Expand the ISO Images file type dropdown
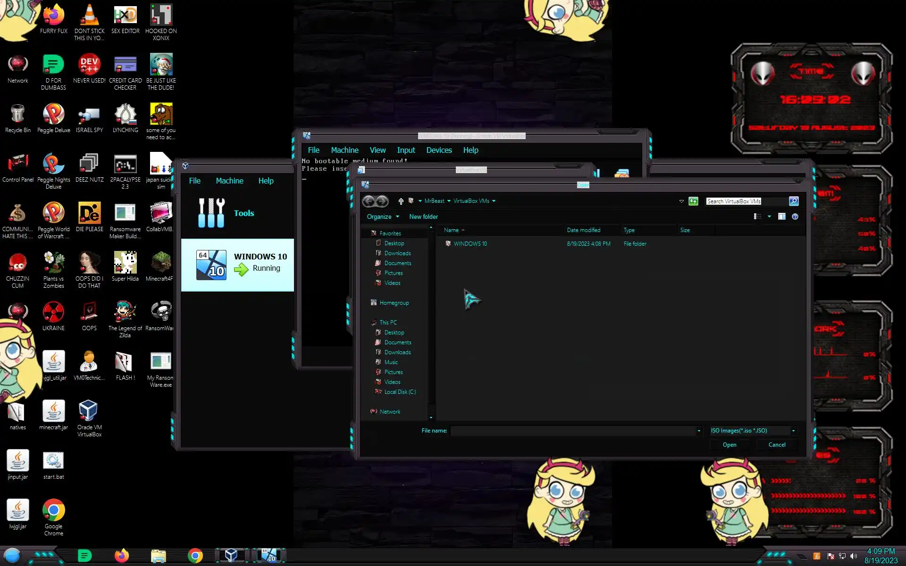 pos(793,431)
